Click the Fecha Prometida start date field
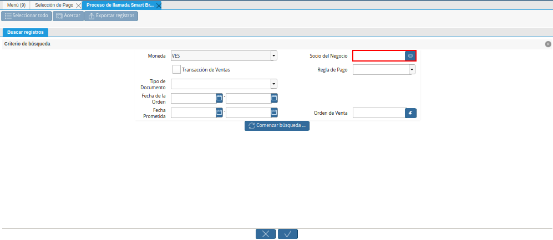The height and width of the screenshot is (240, 553). coord(193,113)
